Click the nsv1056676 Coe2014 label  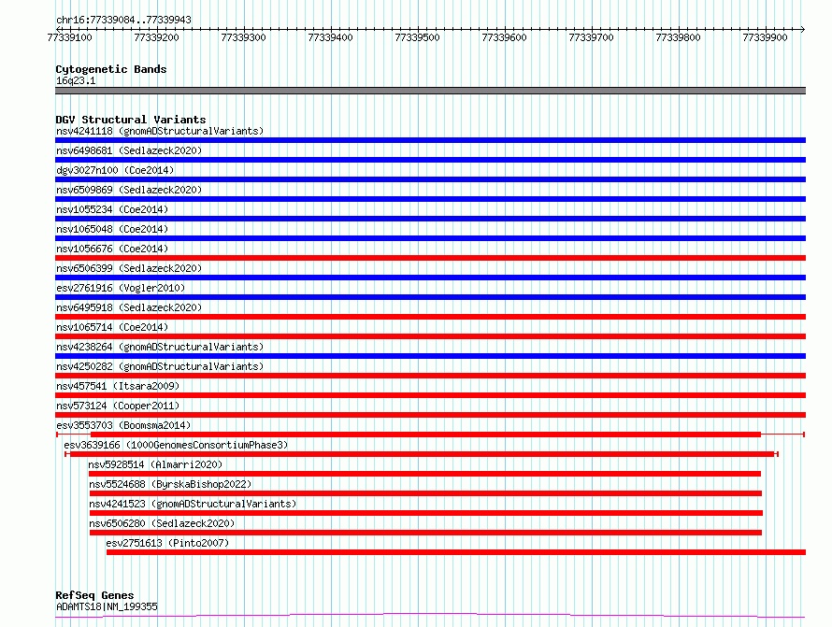pyautogui.click(x=112, y=249)
